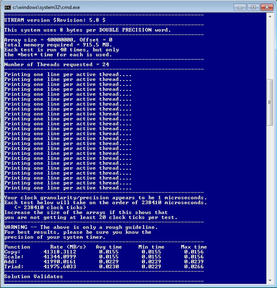
Task: Click the scrollbar down arrow
Action: point(270,280)
